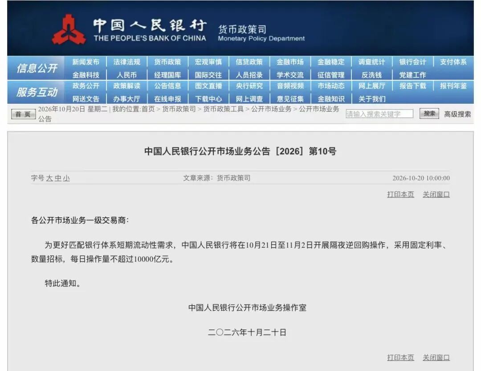The height and width of the screenshot is (371, 481).
Task: Go to 银行会计 page
Action: coord(412,62)
